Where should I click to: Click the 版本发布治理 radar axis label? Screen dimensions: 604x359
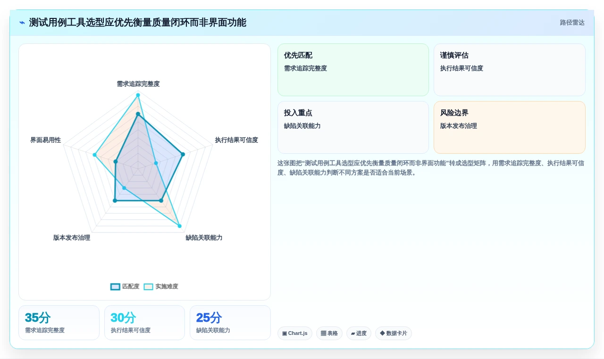tap(72, 238)
